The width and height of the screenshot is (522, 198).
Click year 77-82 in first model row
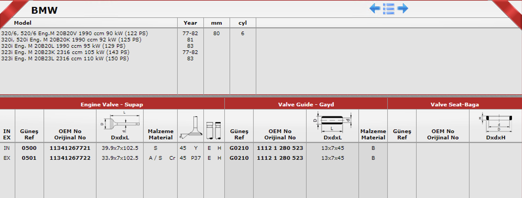tap(190, 33)
